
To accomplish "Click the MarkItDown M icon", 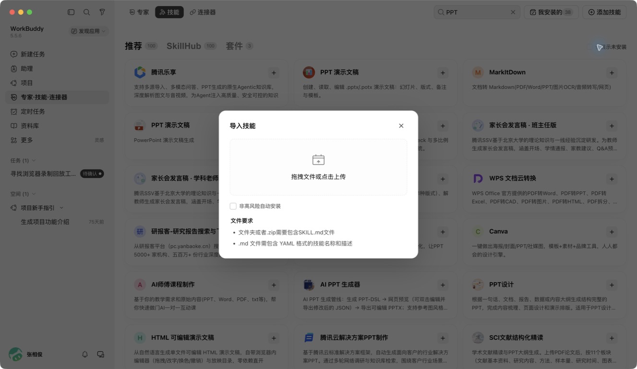I will 478,73.
